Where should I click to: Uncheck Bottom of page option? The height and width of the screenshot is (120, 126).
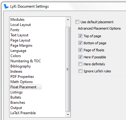click(x=80, y=43)
